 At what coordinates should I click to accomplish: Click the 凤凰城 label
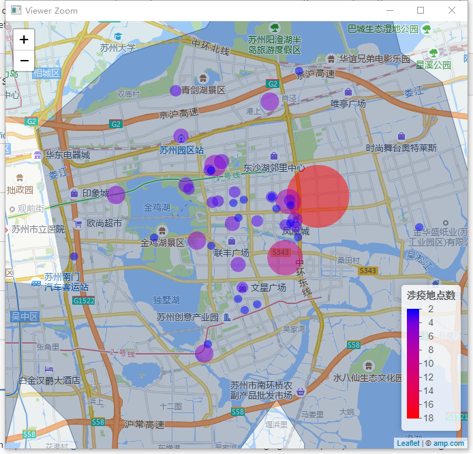click(x=296, y=231)
